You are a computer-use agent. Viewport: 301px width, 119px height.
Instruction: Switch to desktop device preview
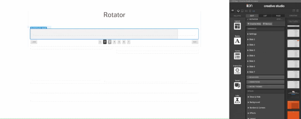pyautogui.click(x=238, y=11)
